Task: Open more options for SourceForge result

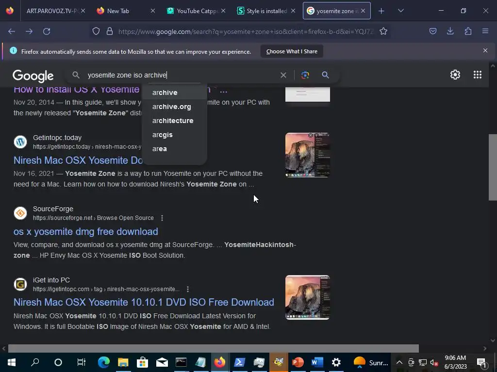Action: click(162, 218)
